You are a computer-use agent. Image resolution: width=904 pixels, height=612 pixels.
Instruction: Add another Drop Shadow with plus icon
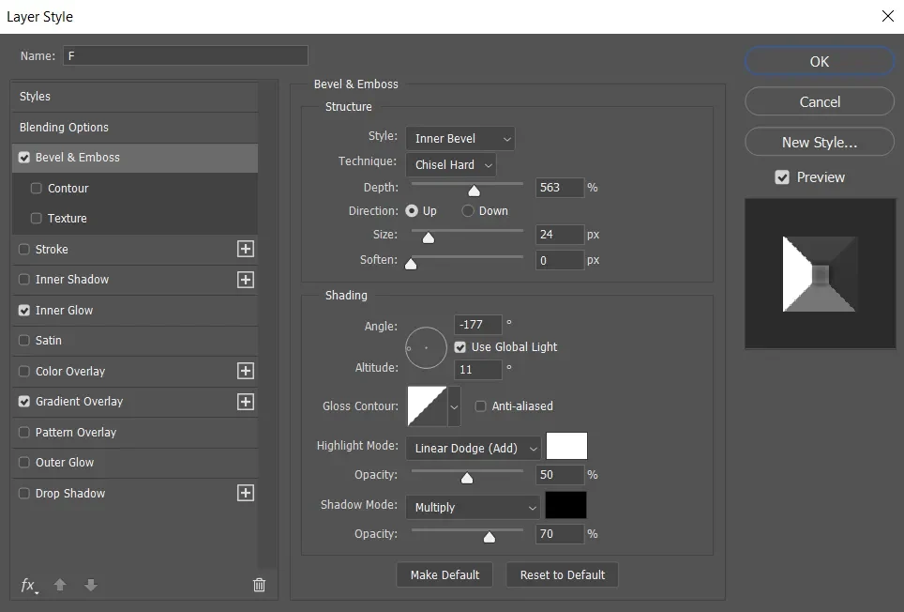[x=246, y=494]
